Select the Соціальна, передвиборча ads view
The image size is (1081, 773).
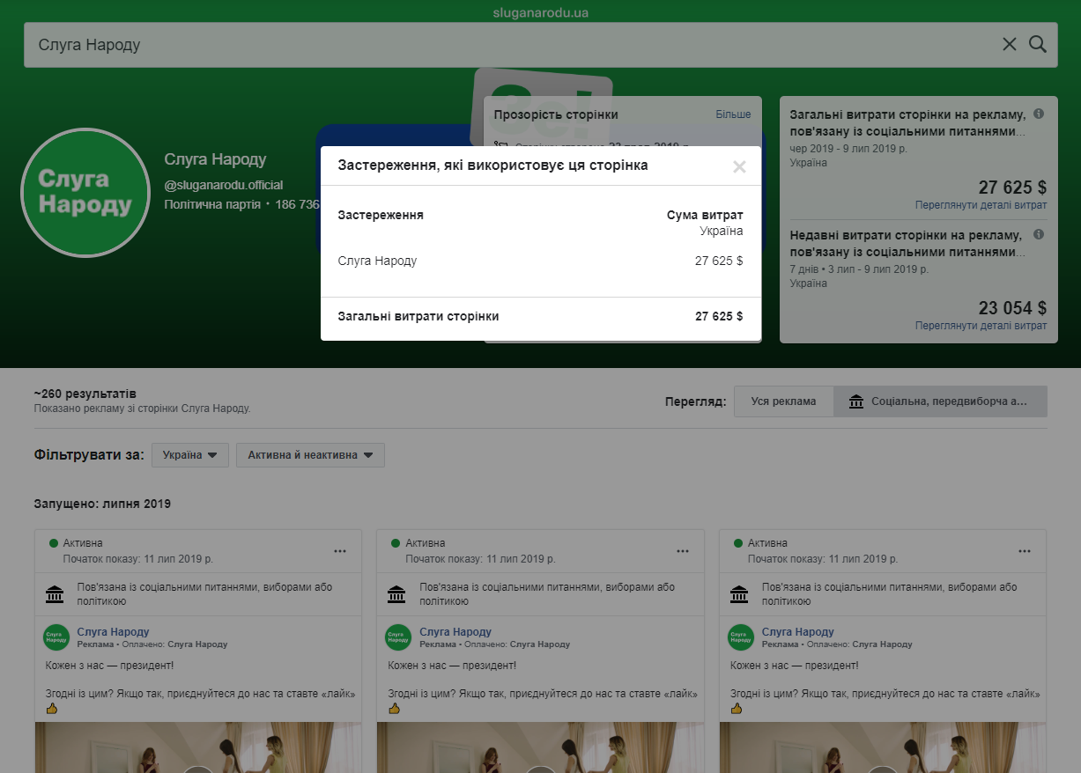pos(940,401)
